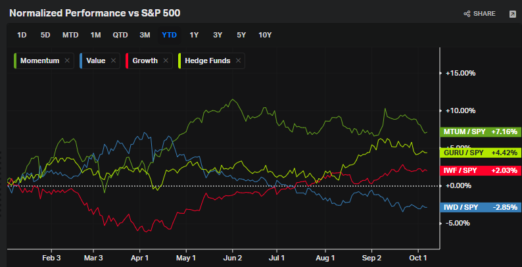522x267 pixels.
Task: Choose the QTD time range
Action: [120, 35]
